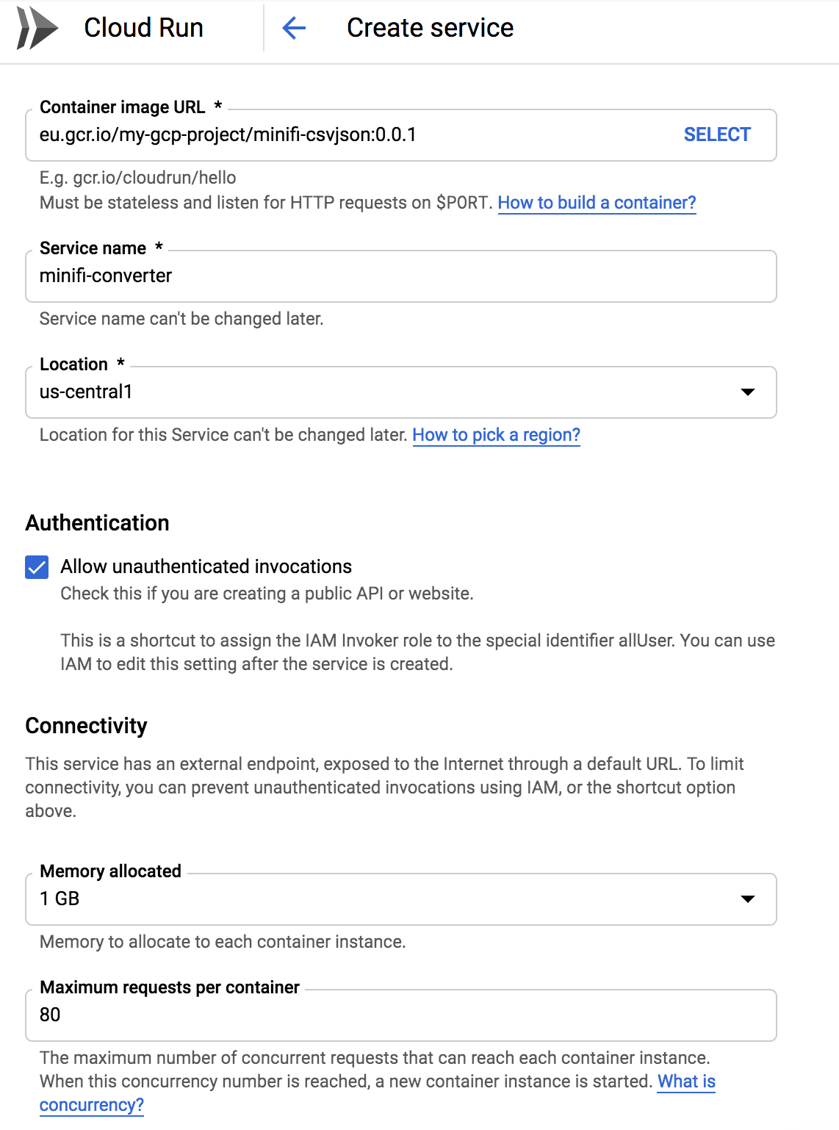The width and height of the screenshot is (839, 1130).
Task: Toggle Allow unauthenticated invocations checkbox
Action: (37, 567)
